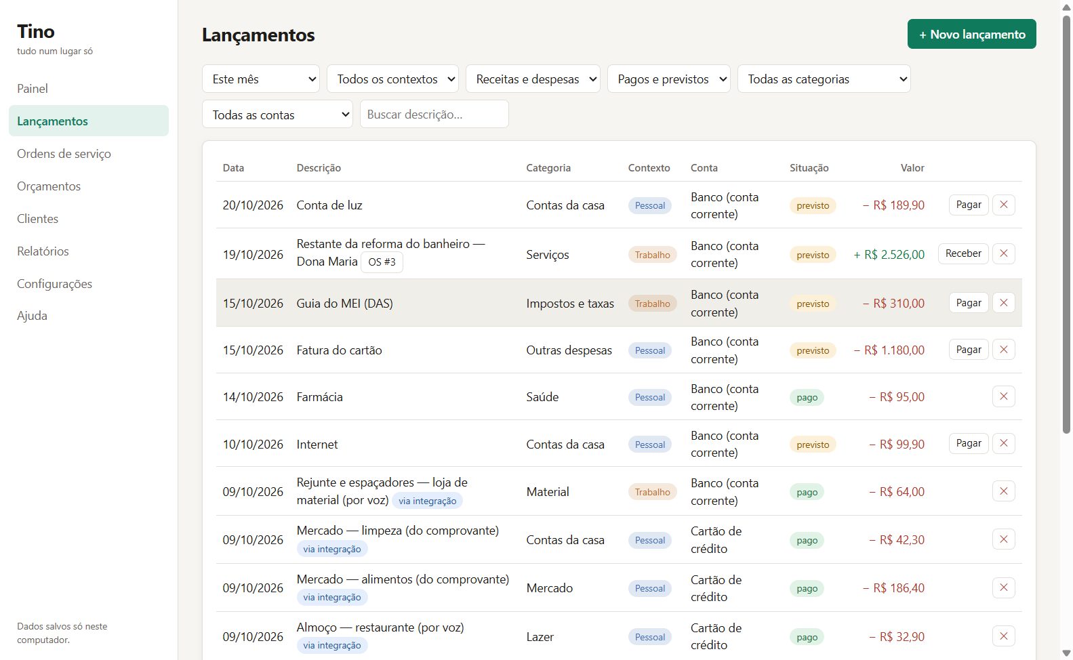Remove the Dona Maria bathroom renovation entry
1073x660 pixels.
click(1004, 253)
